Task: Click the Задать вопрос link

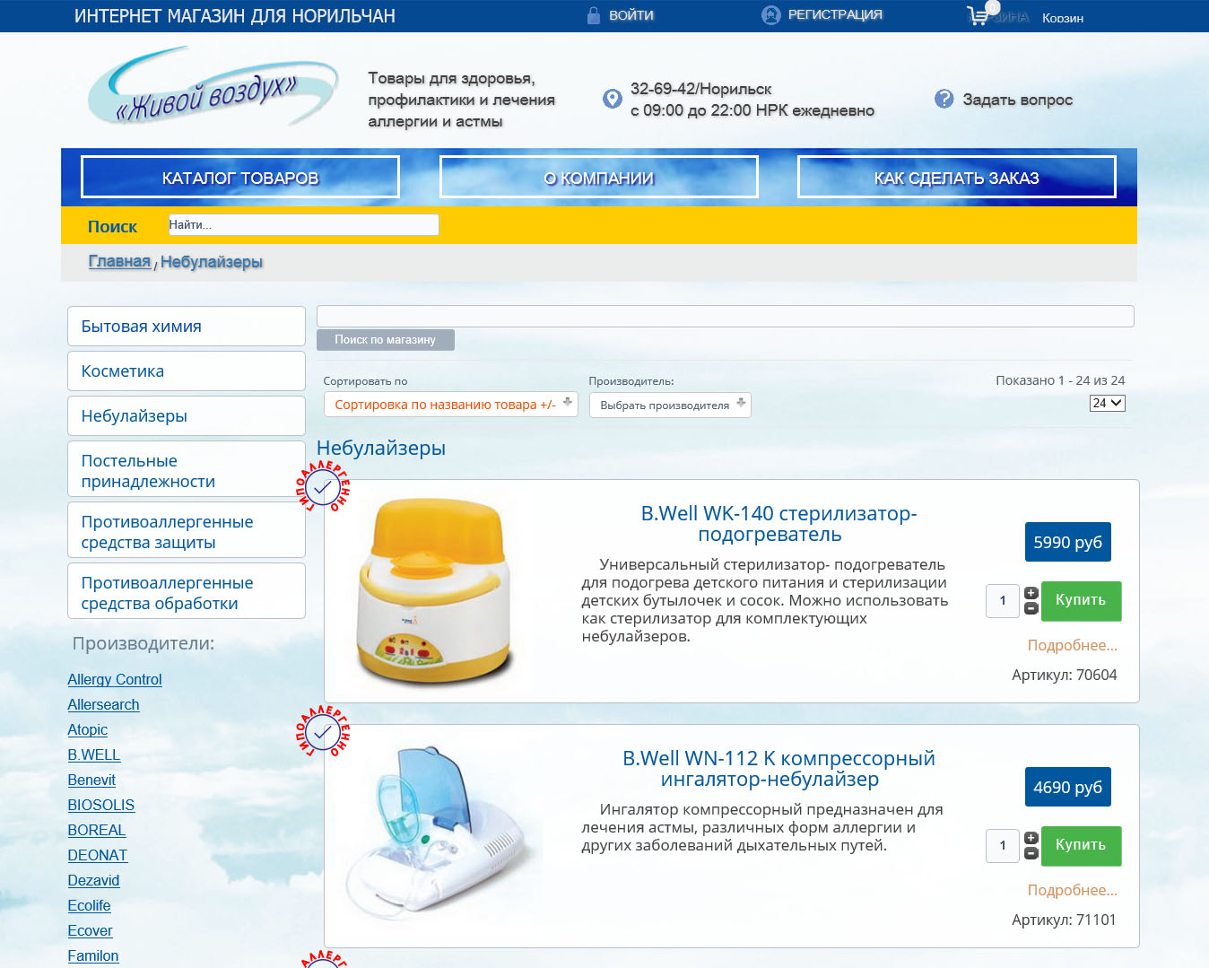Action: point(1018,100)
